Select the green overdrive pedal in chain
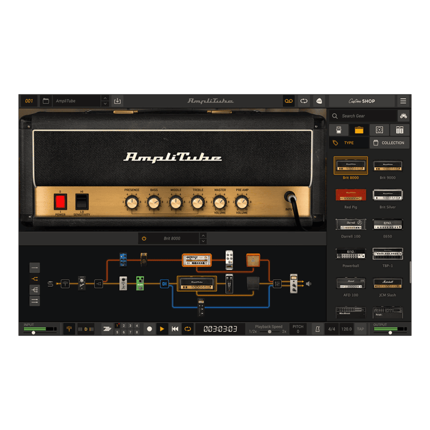 (140, 283)
